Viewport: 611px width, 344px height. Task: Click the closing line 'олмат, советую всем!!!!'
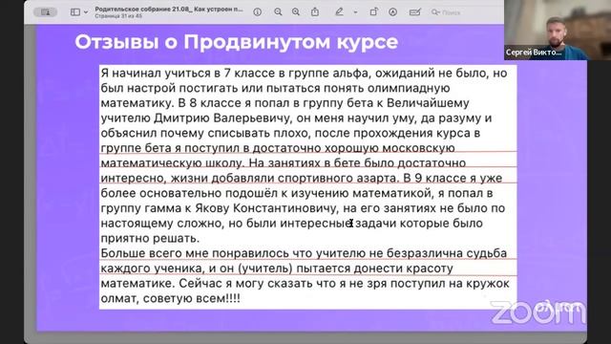[170, 298]
